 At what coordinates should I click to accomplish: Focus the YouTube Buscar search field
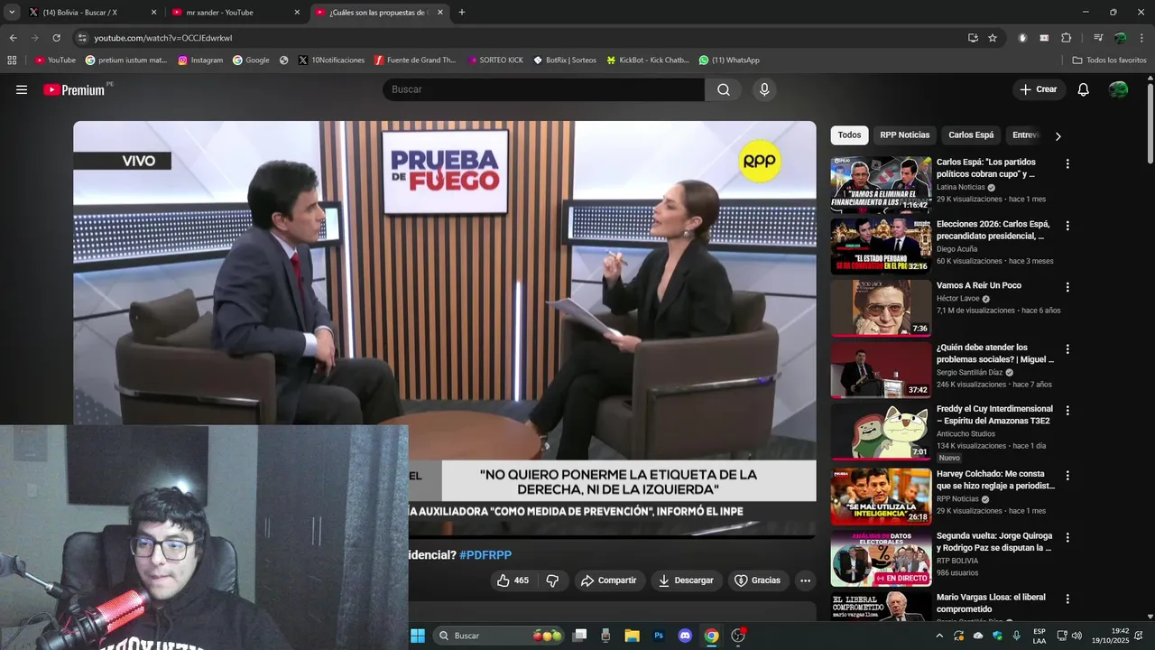pos(544,89)
